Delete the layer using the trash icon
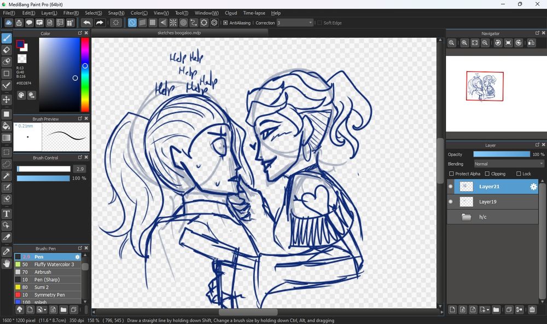The width and height of the screenshot is (547, 324). tap(532, 309)
